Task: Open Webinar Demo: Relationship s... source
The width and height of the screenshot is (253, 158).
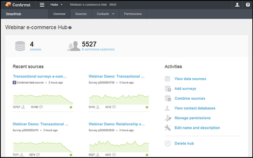Action: 117,124
